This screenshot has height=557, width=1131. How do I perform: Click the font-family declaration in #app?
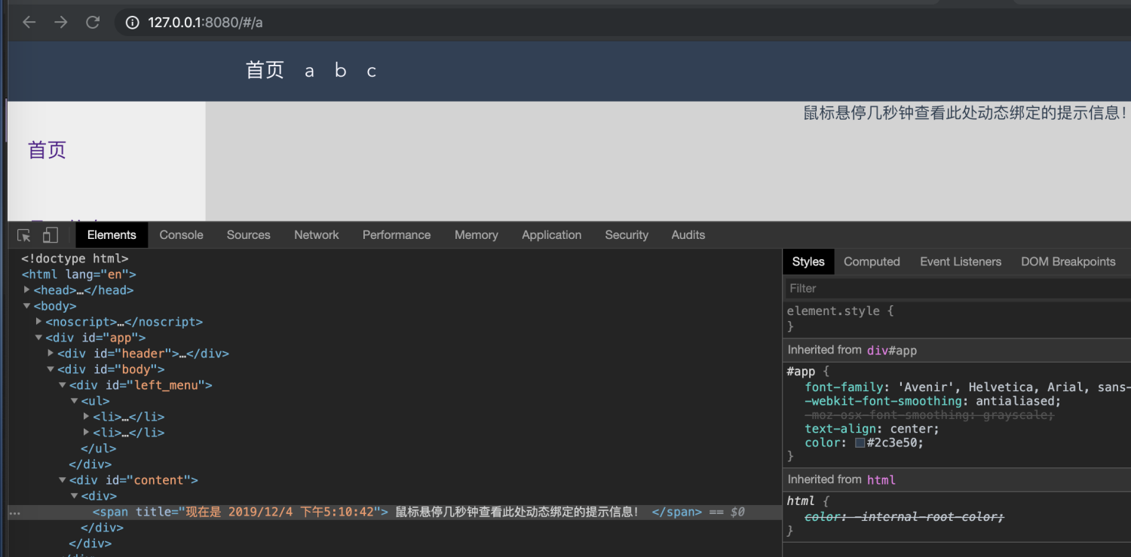click(968, 387)
